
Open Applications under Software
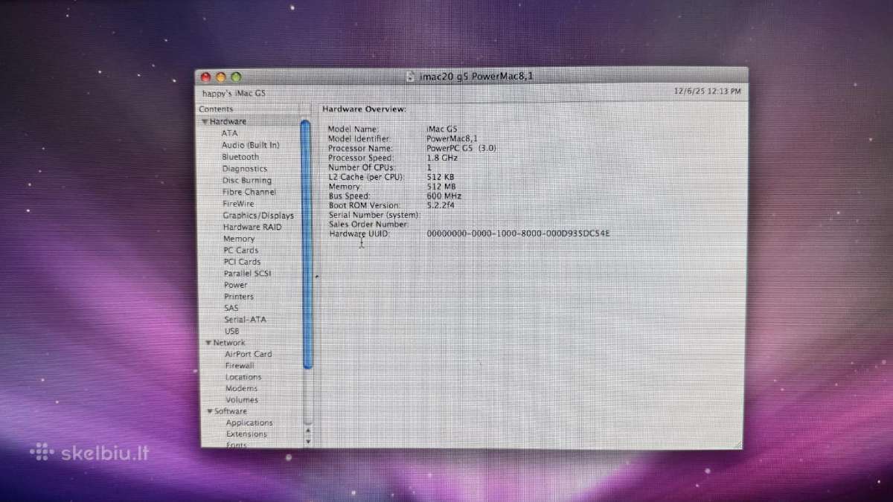pos(249,423)
